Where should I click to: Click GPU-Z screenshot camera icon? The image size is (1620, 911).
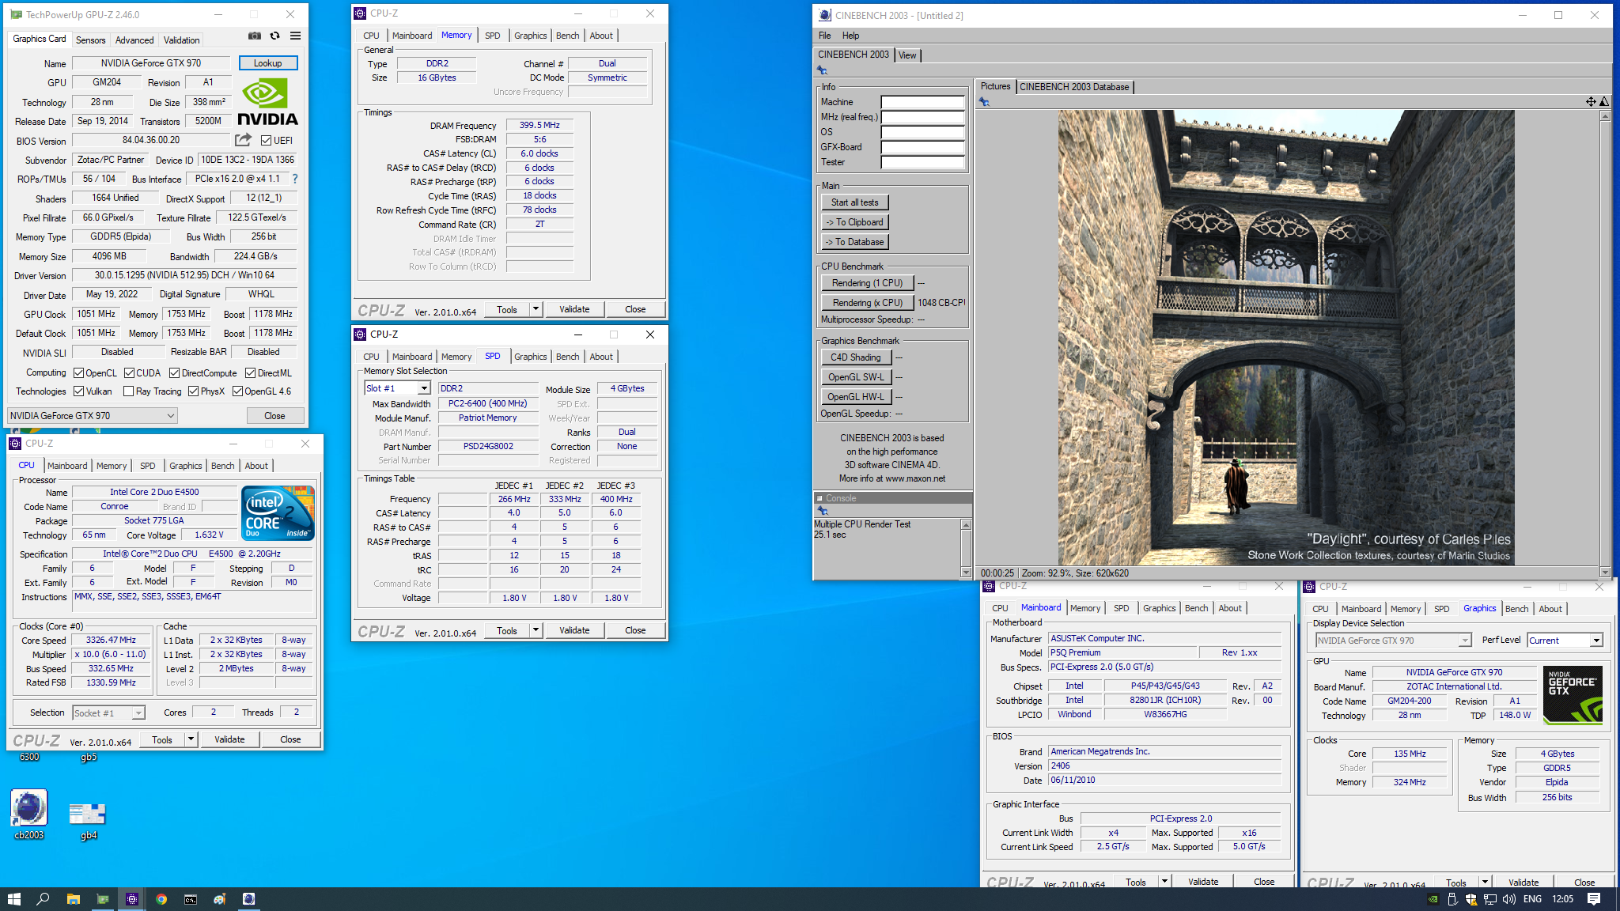tap(254, 36)
